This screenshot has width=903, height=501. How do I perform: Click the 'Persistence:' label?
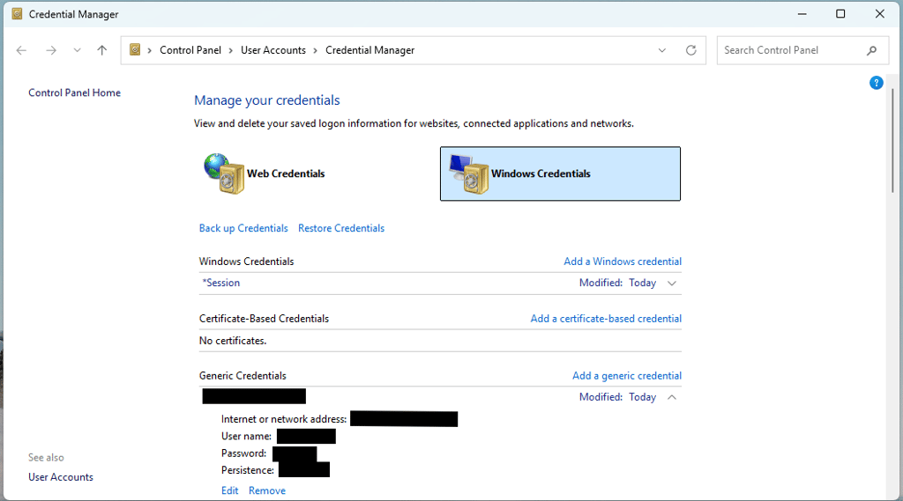tap(248, 470)
